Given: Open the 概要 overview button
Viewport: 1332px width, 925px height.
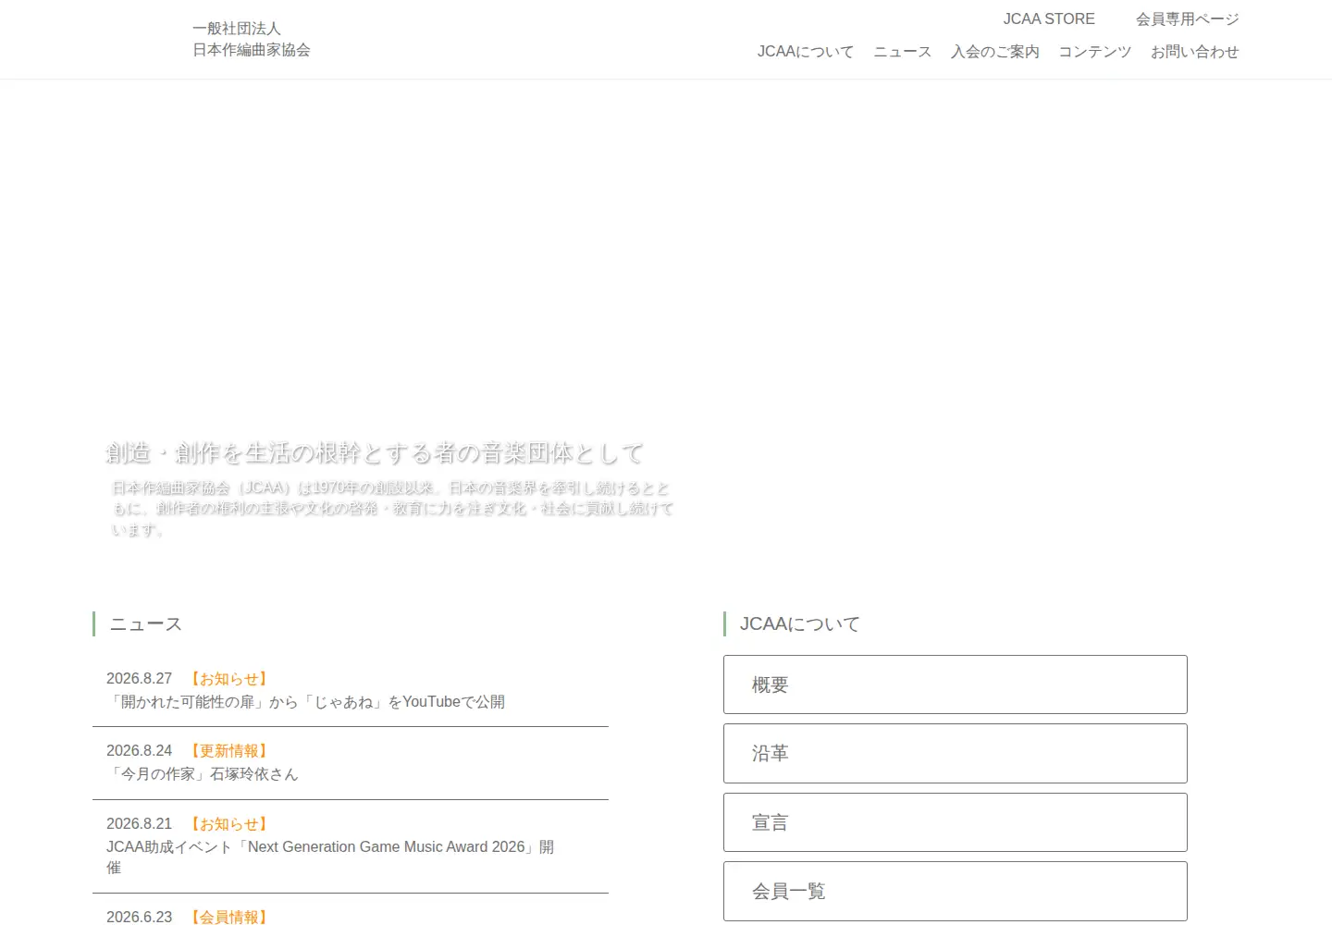Looking at the screenshot, I should 956,684.
